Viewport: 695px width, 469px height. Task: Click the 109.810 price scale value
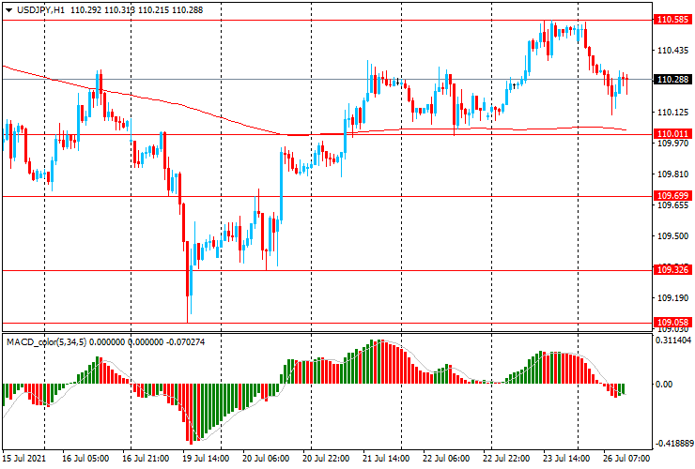point(672,174)
